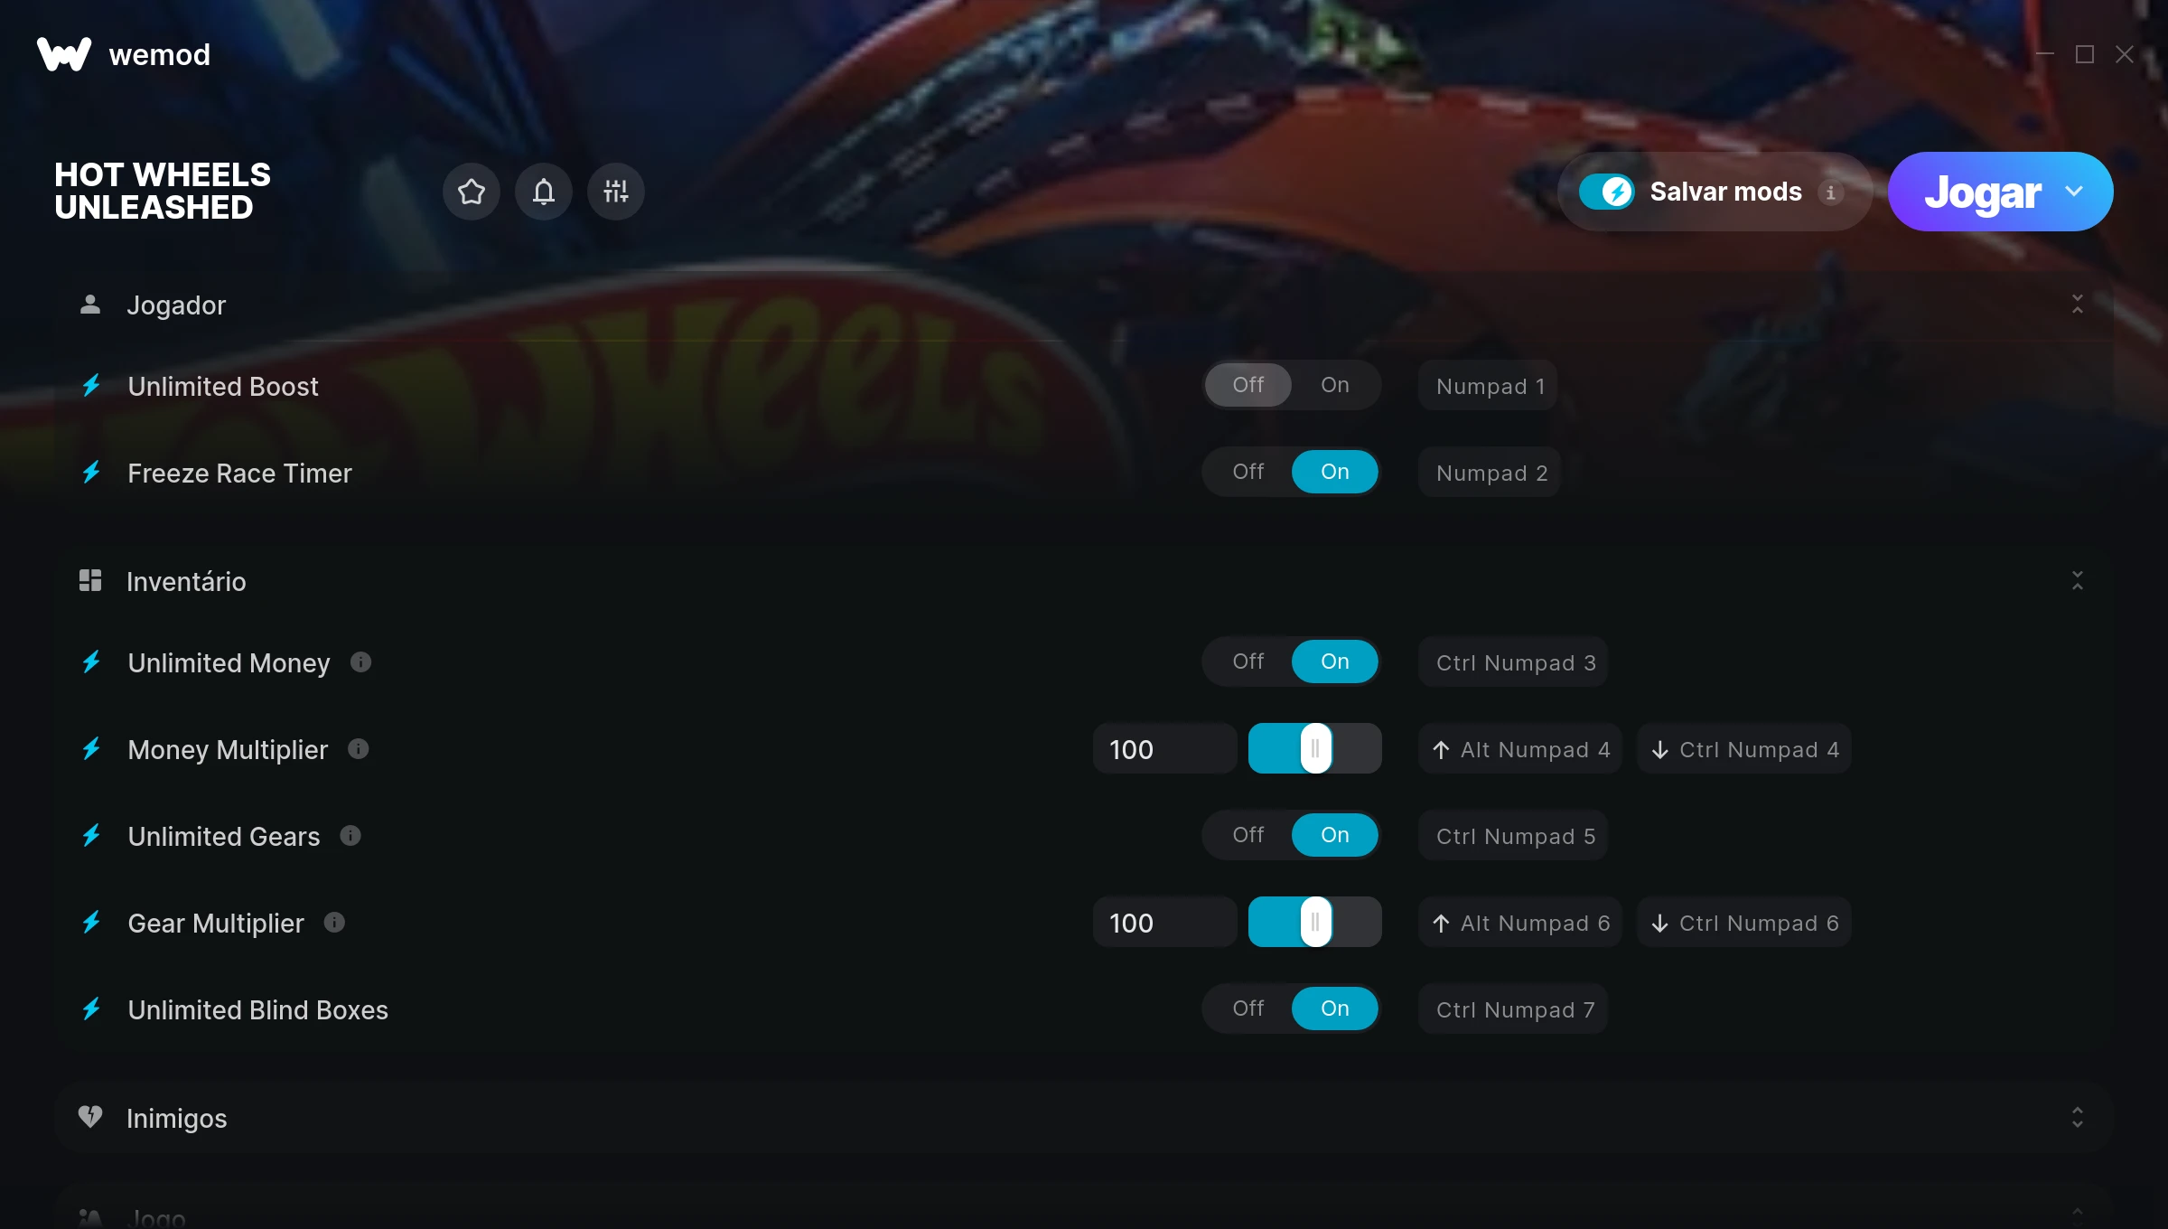Open the notifications bell icon

click(x=544, y=192)
